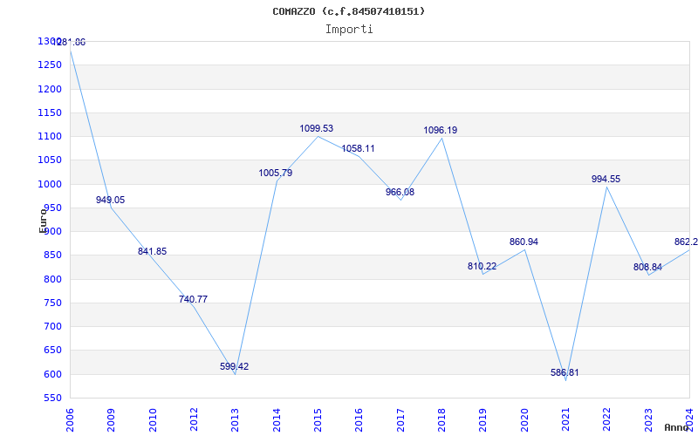Click the 600 y-axis tick label

pyautogui.click(x=52, y=374)
